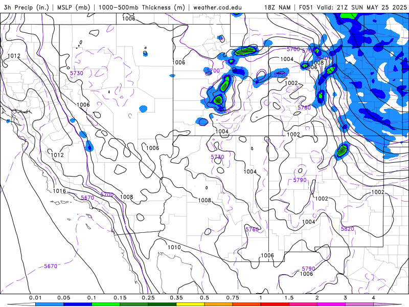This screenshot has width=409, height=307.
Task: Click the orange 0.5–0.75 color bar segment
Action: [x=219, y=304]
